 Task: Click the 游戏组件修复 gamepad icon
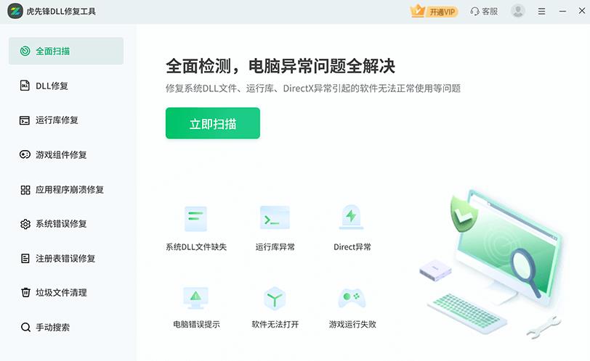25,154
